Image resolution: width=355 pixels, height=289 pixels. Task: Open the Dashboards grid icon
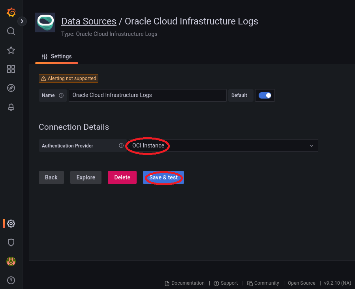(11, 69)
